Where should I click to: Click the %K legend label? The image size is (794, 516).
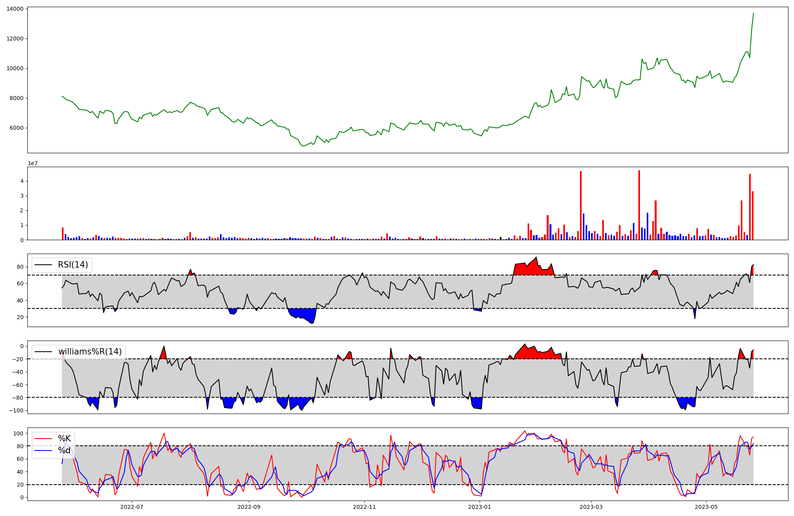pos(64,439)
